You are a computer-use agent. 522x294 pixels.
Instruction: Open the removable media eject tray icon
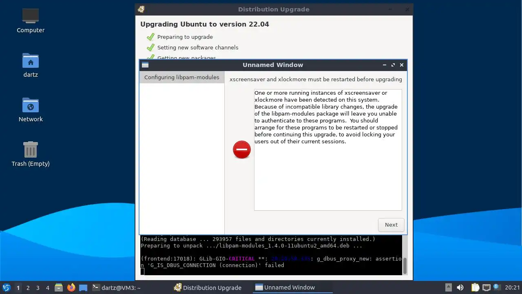pos(448,287)
